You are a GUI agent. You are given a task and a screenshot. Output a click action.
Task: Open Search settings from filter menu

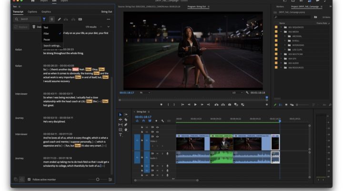click(x=52, y=46)
